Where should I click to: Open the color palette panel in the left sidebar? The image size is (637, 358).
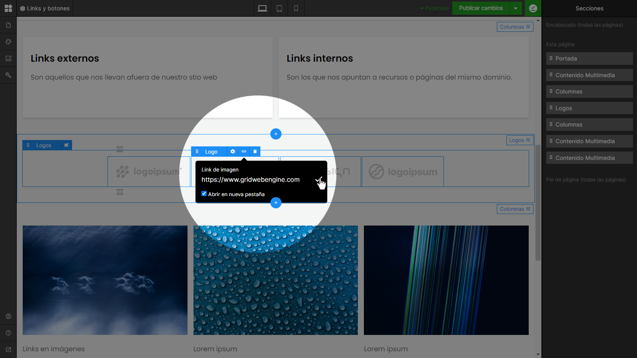pos(8,42)
